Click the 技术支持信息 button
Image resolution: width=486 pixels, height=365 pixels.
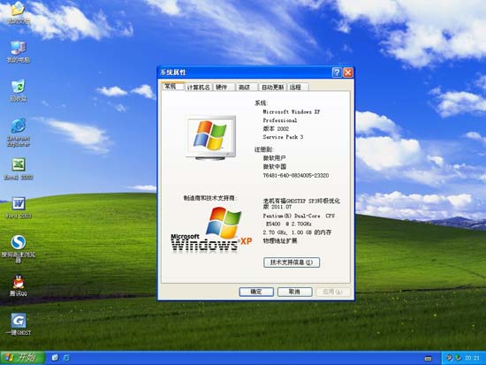click(292, 262)
